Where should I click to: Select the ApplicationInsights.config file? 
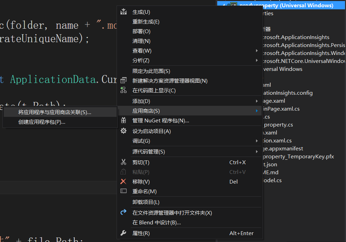pos(288,93)
